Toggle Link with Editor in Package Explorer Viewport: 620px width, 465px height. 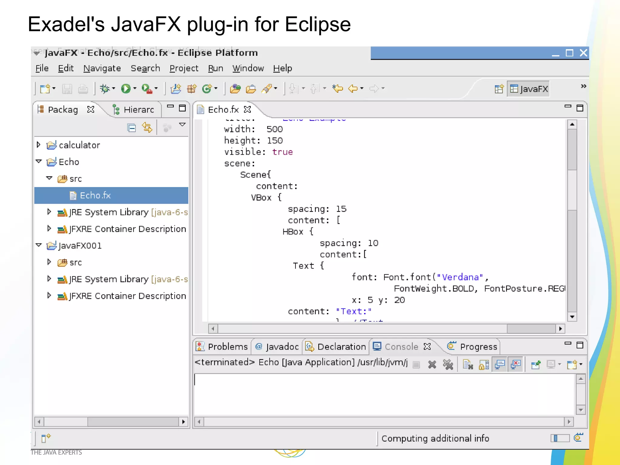coord(147,128)
